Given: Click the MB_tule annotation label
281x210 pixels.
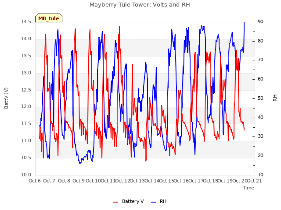Looking at the screenshot, I should tap(49, 18).
